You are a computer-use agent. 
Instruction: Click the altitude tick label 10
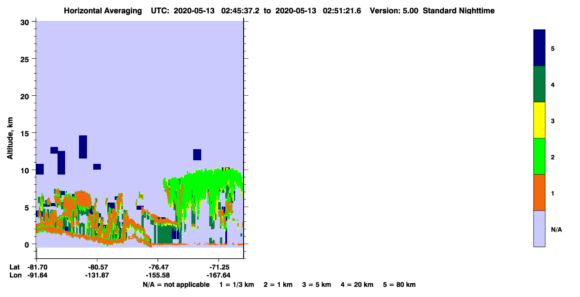pyautogui.click(x=26, y=170)
